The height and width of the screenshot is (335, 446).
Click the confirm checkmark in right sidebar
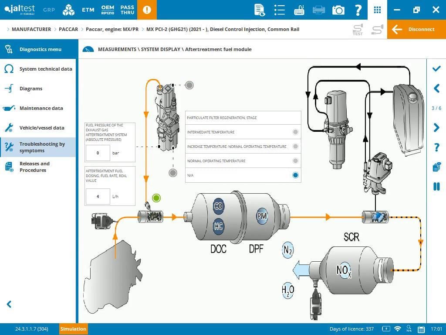point(436,69)
